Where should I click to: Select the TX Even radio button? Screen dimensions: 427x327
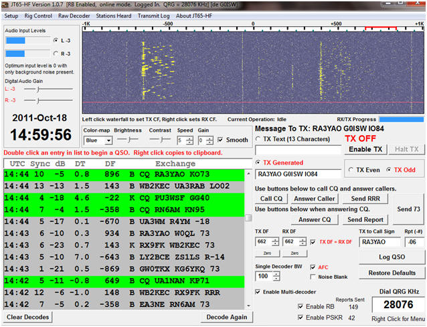pyautogui.click(x=351, y=170)
